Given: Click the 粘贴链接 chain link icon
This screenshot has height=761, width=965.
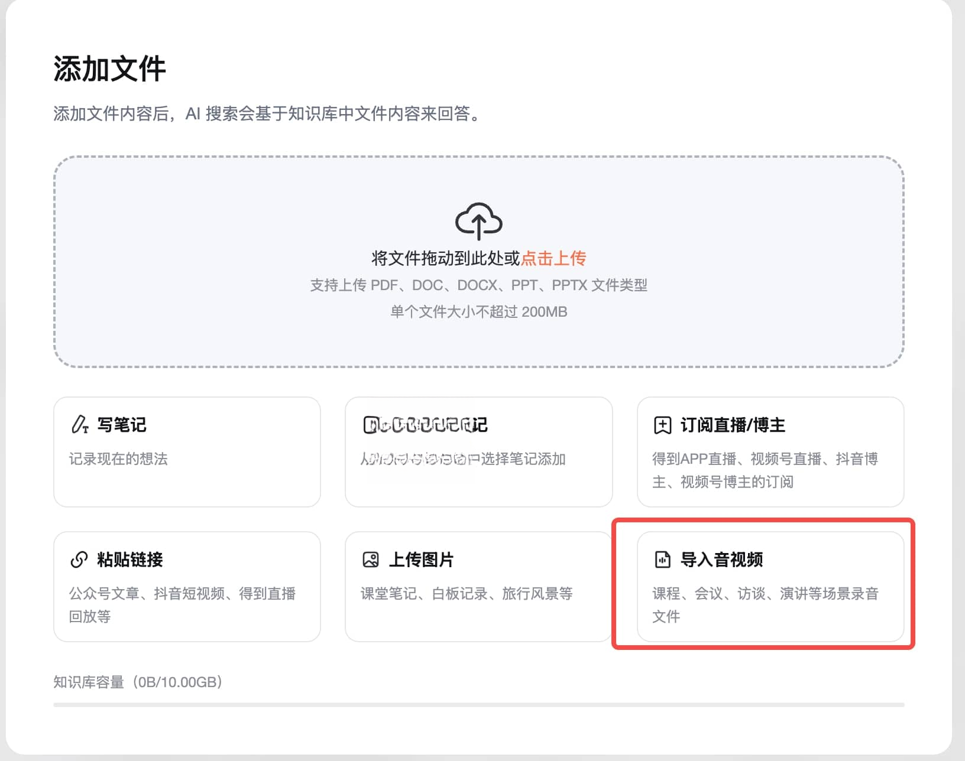Looking at the screenshot, I should pos(79,560).
